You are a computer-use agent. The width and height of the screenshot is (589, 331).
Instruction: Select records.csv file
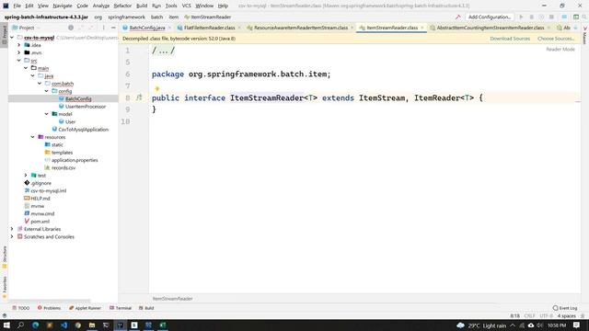pyautogui.click(x=64, y=167)
